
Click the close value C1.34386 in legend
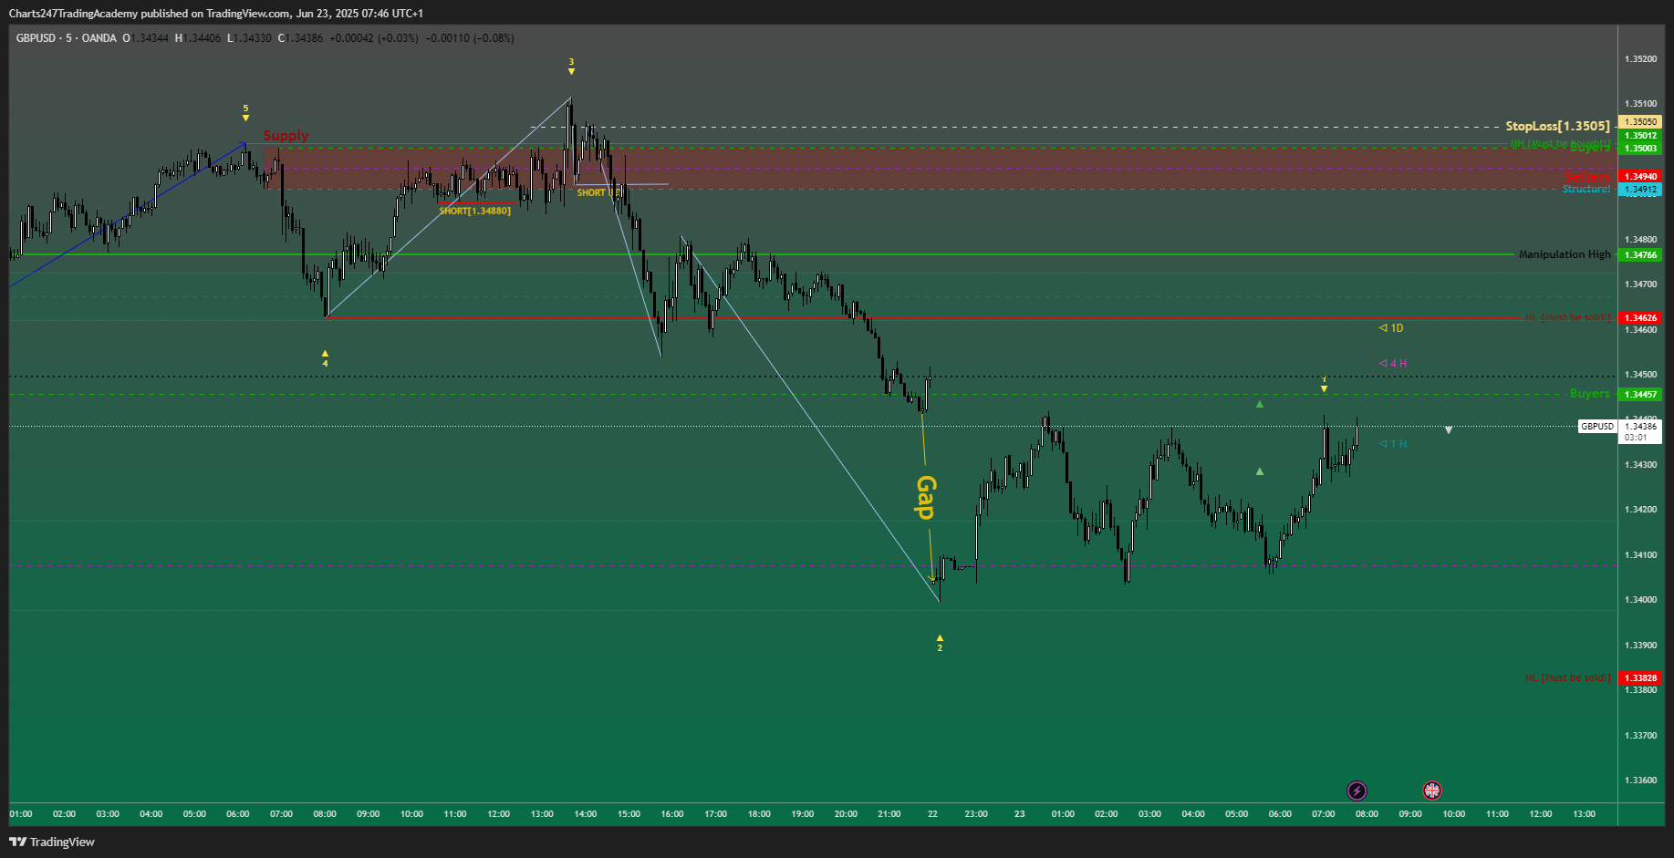click(x=300, y=38)
